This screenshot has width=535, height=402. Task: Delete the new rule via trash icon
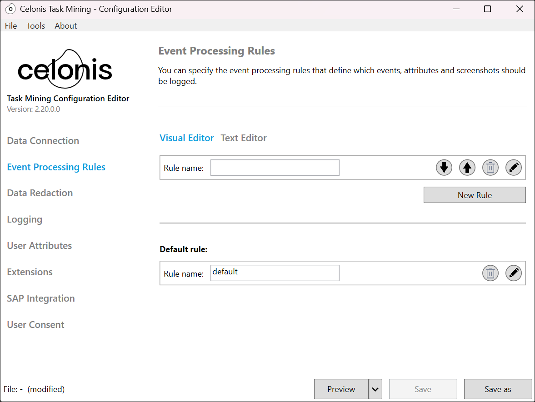[490, 167]
